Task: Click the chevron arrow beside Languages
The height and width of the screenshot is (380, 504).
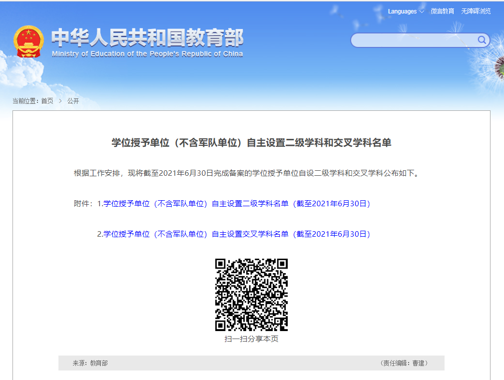Action: (x=422, y=11)
